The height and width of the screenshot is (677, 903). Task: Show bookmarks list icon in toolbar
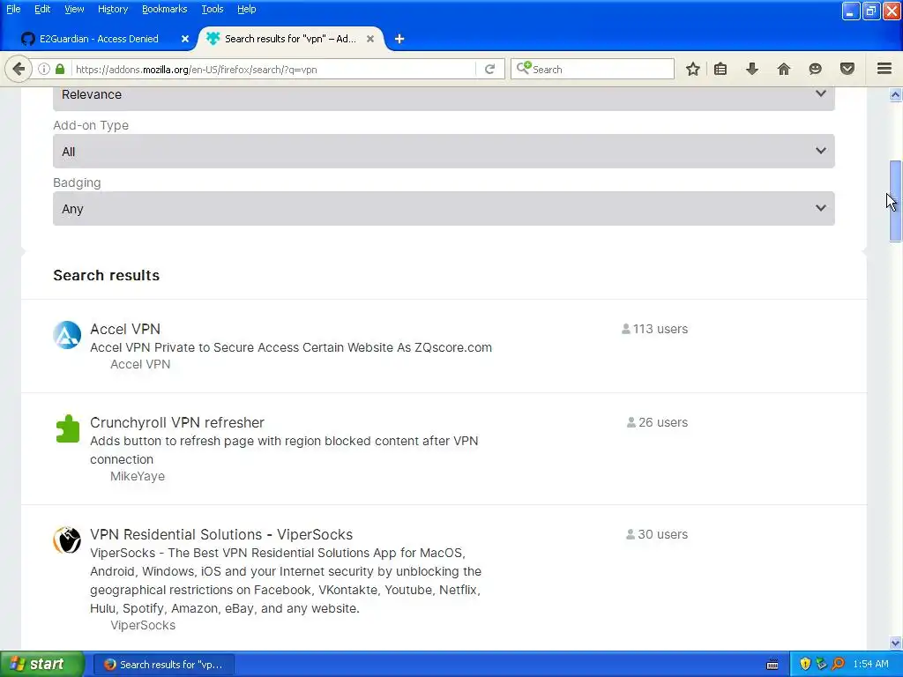(720, 69)
